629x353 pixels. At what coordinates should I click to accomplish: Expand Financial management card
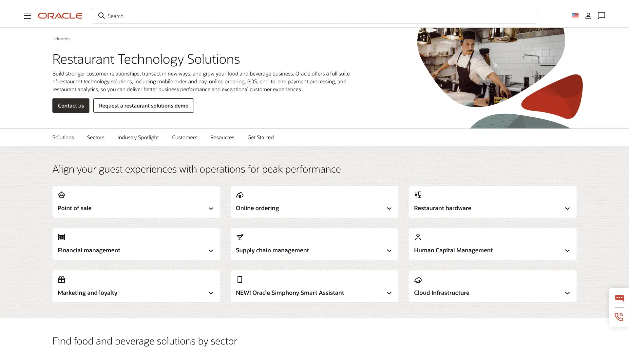tap(136, 244)
